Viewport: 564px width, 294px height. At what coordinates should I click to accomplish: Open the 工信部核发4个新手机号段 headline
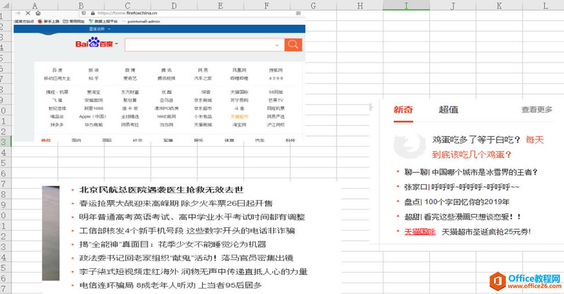click(187, 231)
